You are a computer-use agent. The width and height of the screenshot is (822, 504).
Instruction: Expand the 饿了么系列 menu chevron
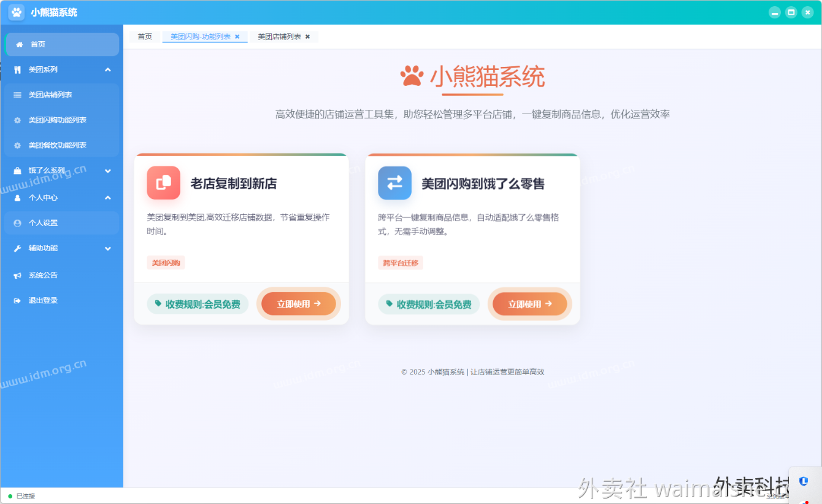(108, 171)
